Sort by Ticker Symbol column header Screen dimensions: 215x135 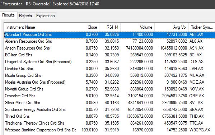coord(202,27)
